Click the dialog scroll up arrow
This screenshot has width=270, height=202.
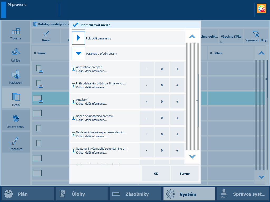click(x=192, y=36)
